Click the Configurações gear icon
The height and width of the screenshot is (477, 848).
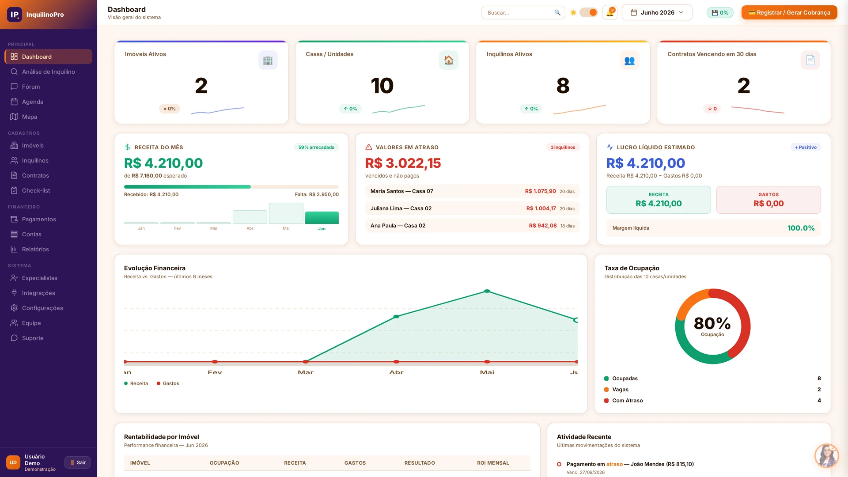pyautogui.click(x=14, y=308)
